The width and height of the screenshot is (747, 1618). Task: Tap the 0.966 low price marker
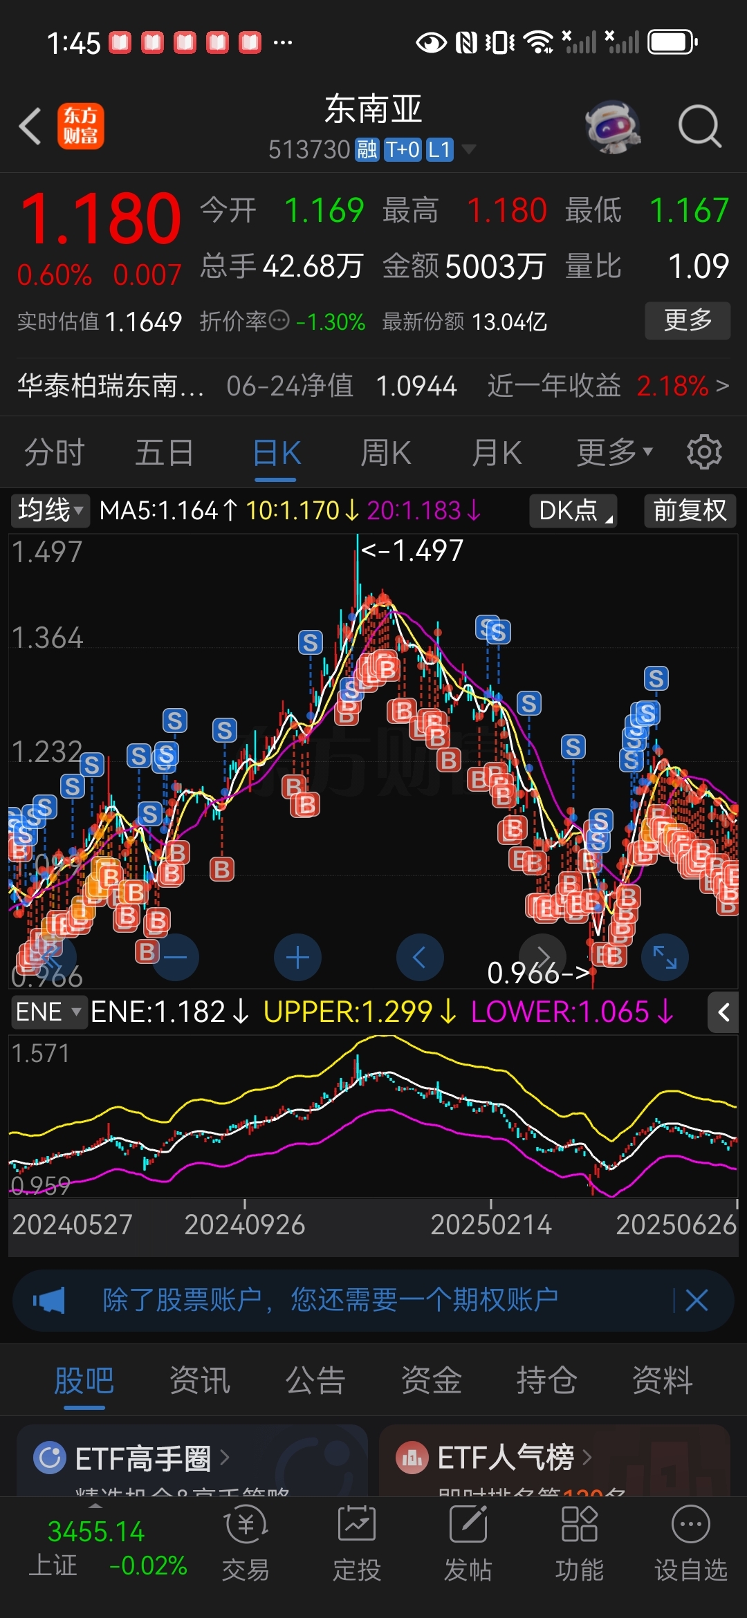(539, 973)
